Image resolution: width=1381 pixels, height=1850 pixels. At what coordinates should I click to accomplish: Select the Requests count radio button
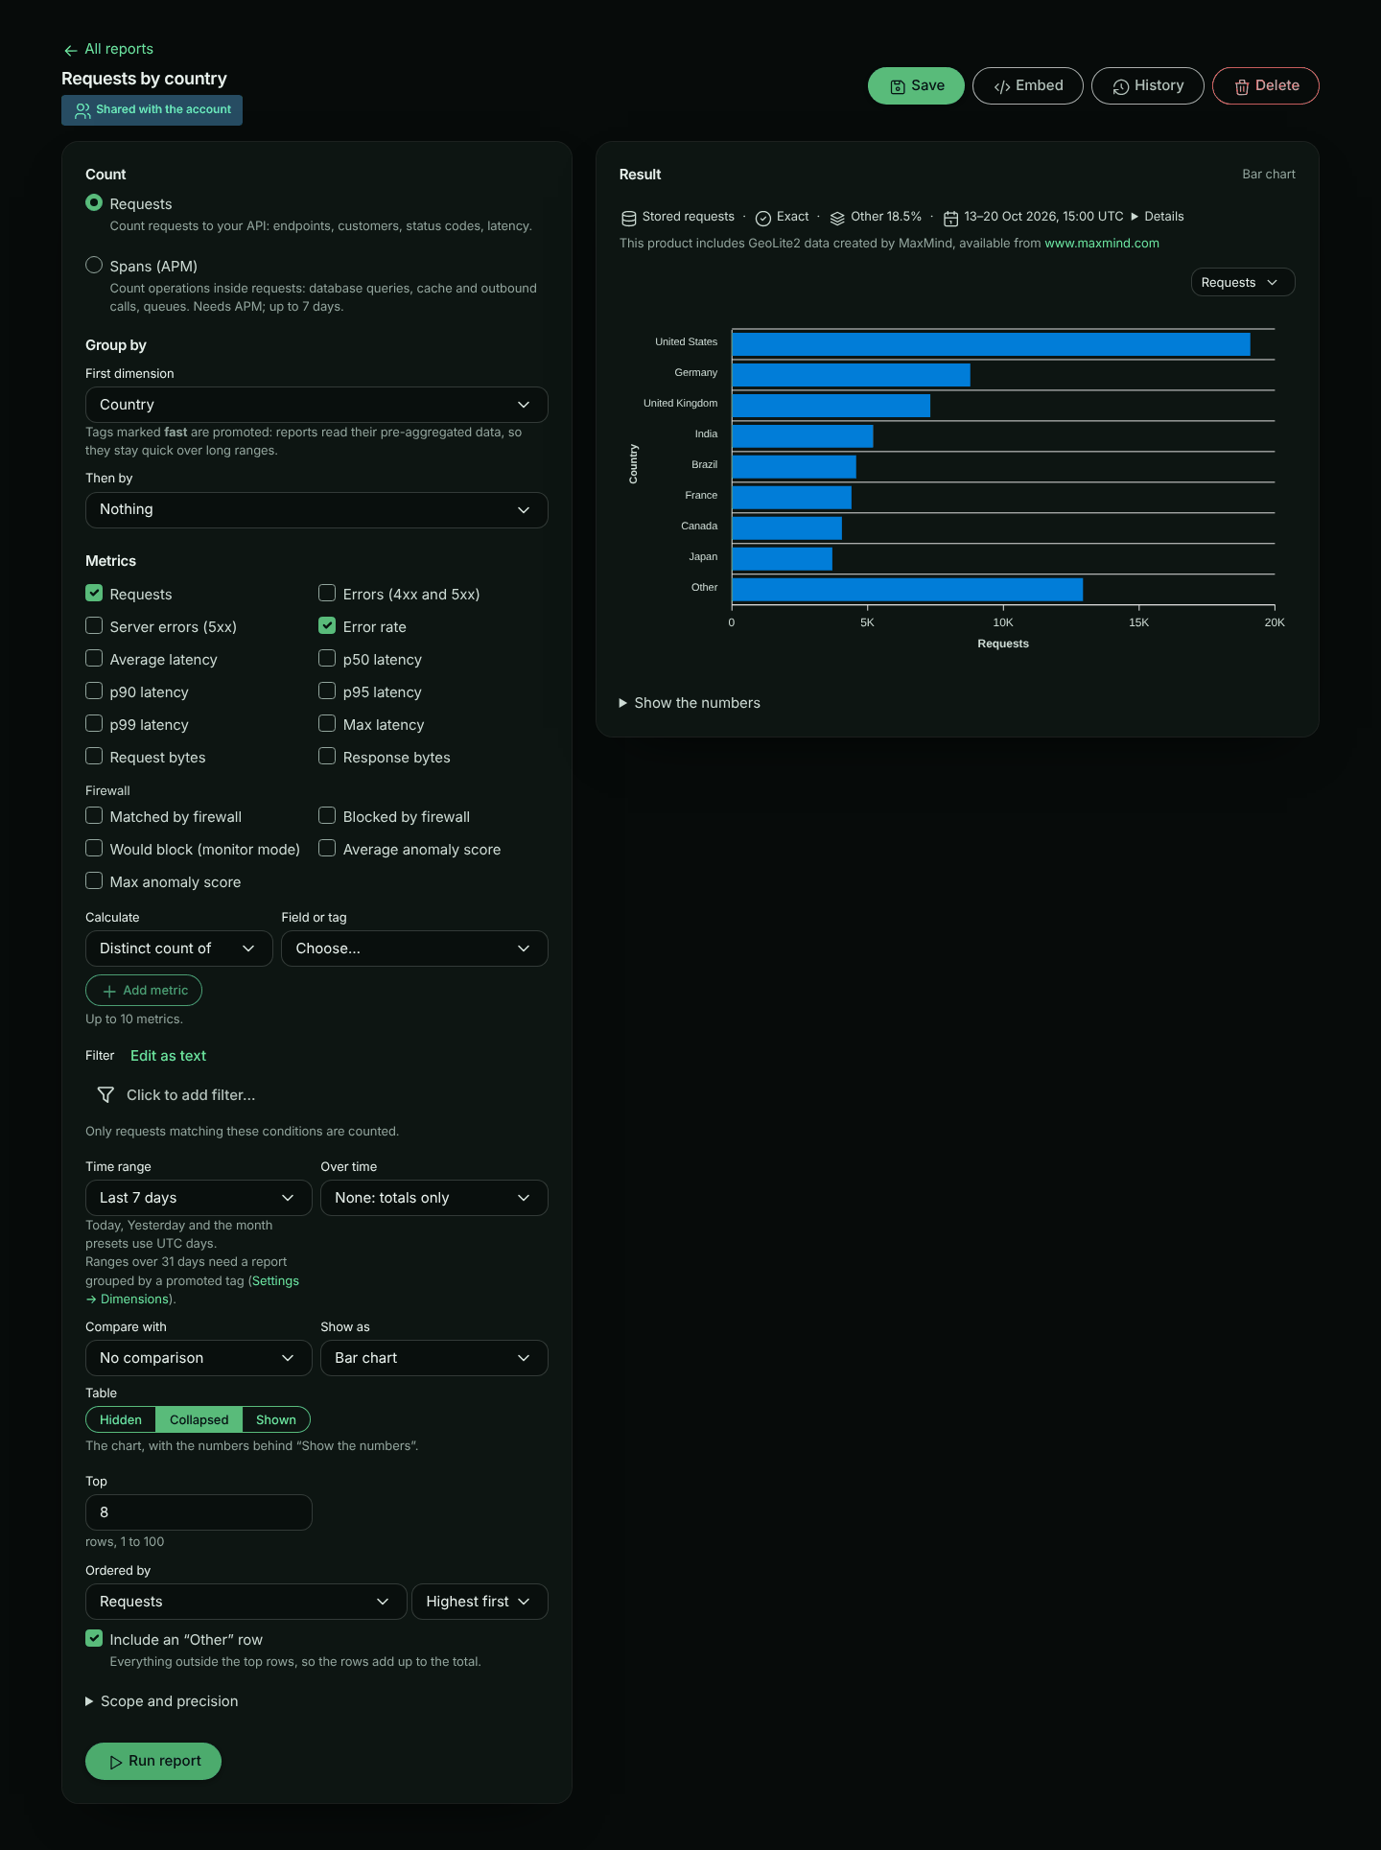pyautogui.click(x=94, y=203)
